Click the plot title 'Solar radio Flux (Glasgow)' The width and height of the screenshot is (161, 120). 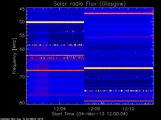[x=90, y=4]
